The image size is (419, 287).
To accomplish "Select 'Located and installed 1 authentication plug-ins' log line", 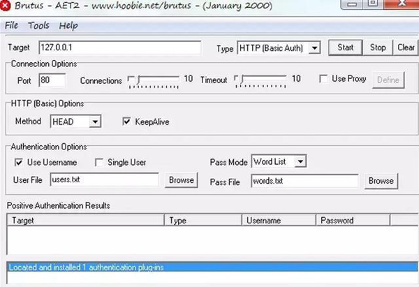I will [212, 267].
